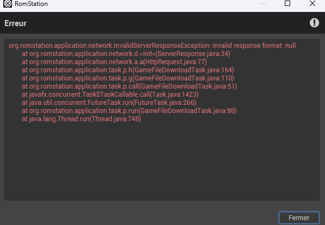Click the RomStation logo icon in title bar
325x225 pixels.
tap(8, 3)
